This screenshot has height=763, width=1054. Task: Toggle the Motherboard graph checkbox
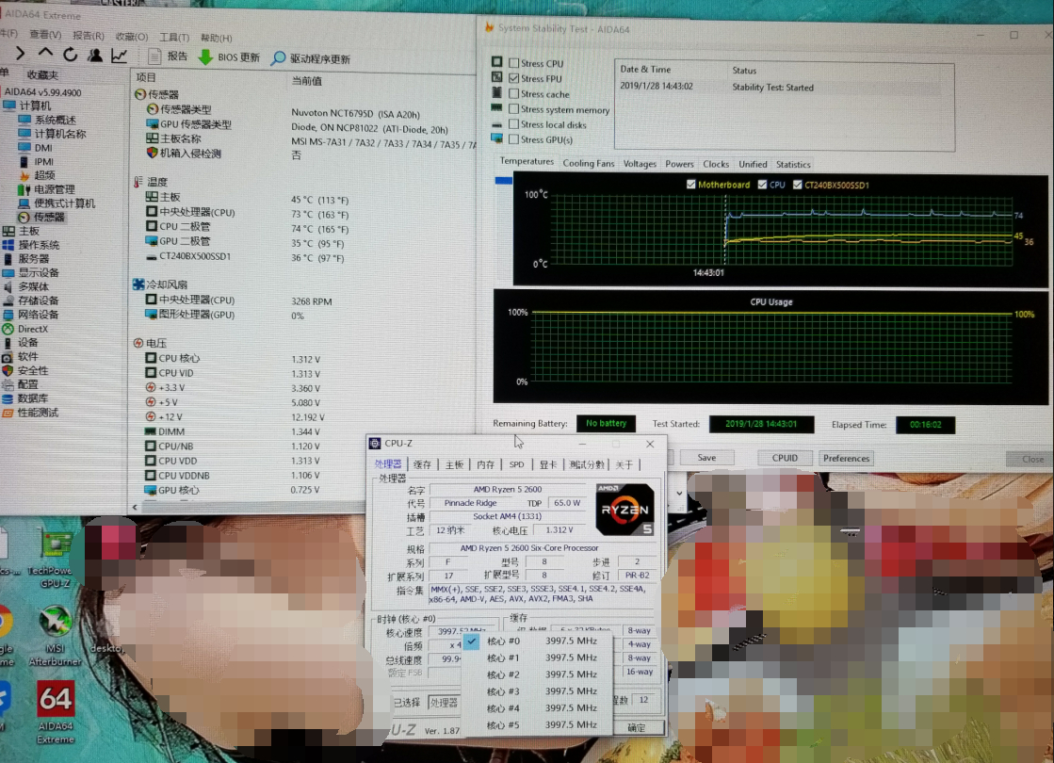click(x=691, y=185)
